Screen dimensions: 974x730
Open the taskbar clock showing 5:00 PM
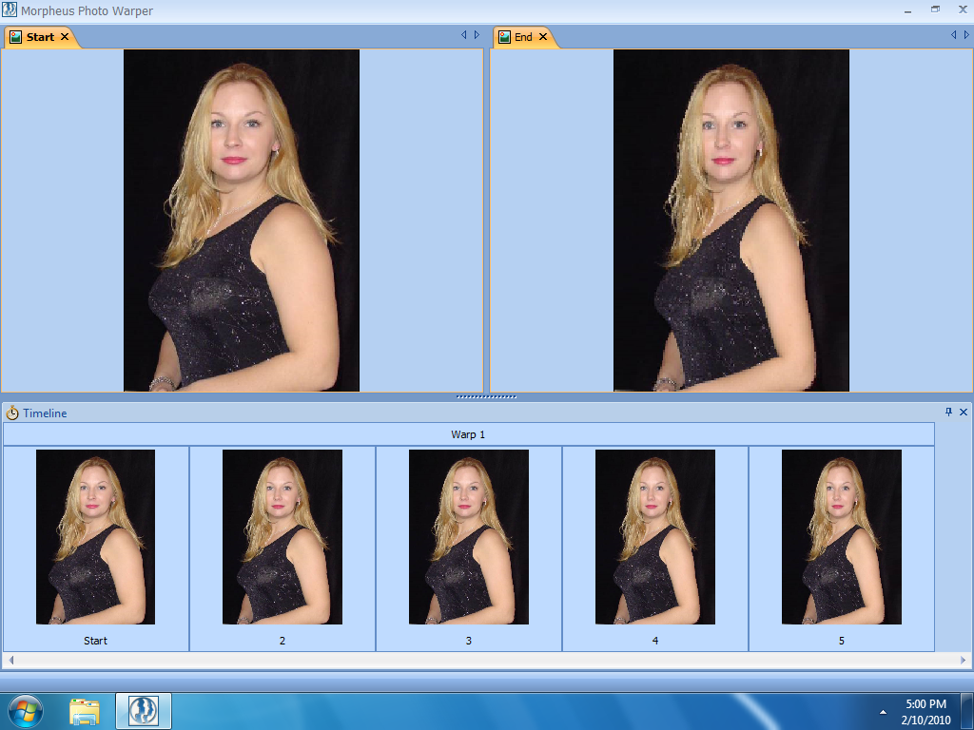(x=925, y=712)
